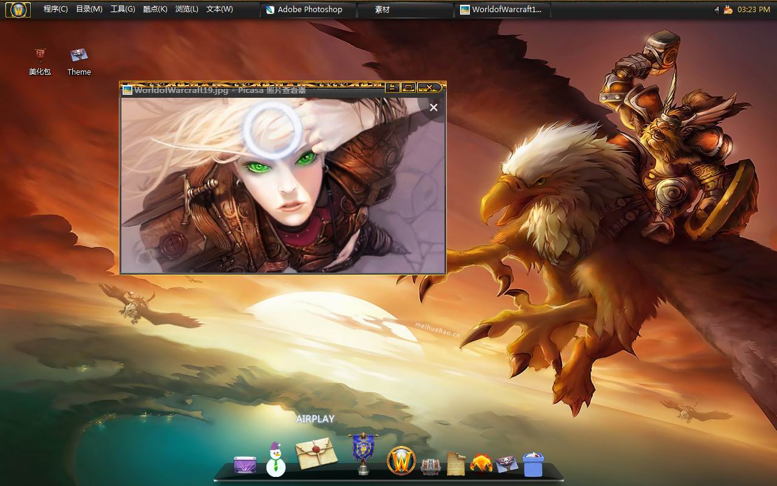Image resolution: width=777 pixels, height=486 pixels.
Task: Select the flaming helm icon on the dock
Action: 480,462
